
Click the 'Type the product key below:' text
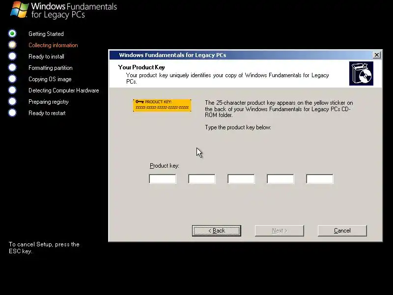238,127
